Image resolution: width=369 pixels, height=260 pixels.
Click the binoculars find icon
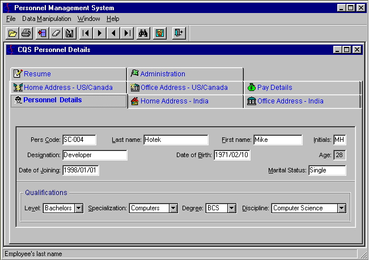tap(143, 33)
